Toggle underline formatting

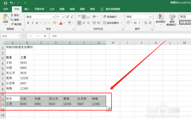click(37, 23)
